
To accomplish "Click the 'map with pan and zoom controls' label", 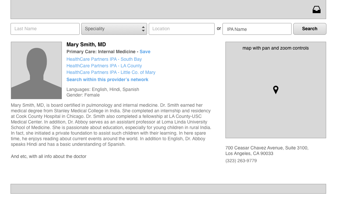I will (x=275, y=48).
